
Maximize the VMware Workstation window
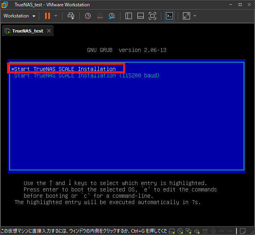click(x=240, y=4)
